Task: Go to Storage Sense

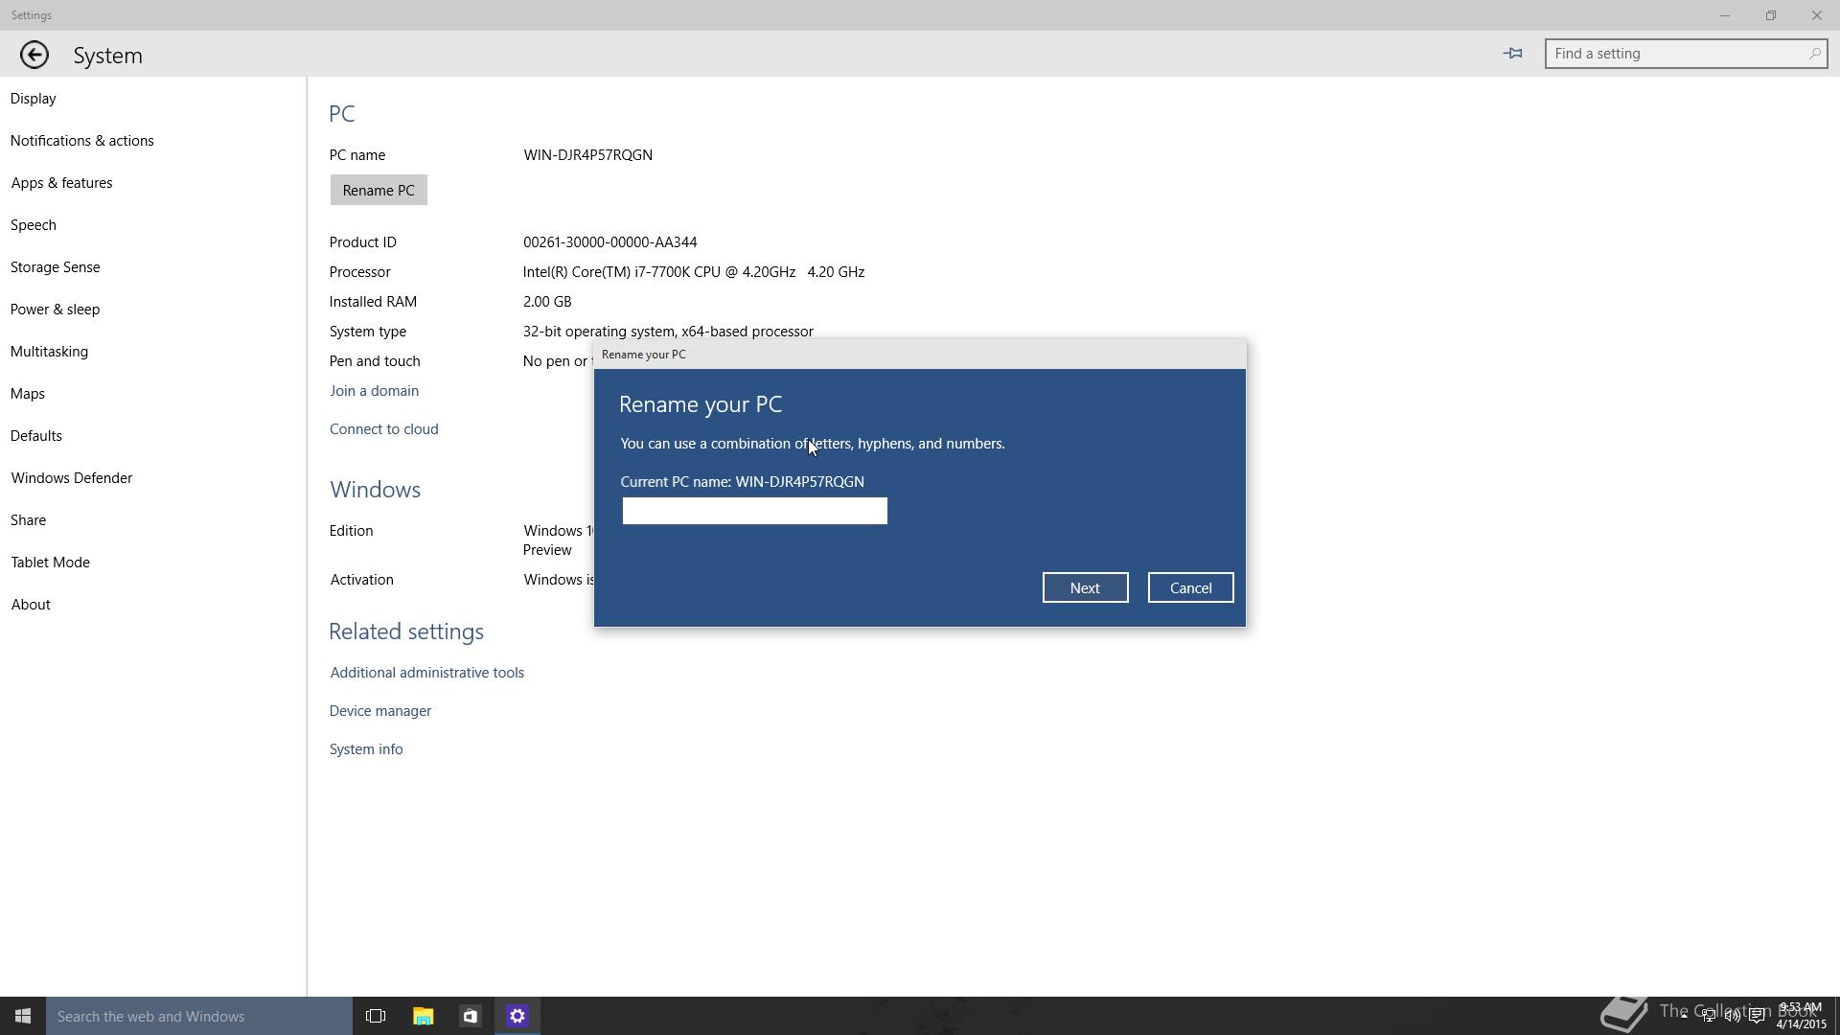Action: [x=153, y=267]
